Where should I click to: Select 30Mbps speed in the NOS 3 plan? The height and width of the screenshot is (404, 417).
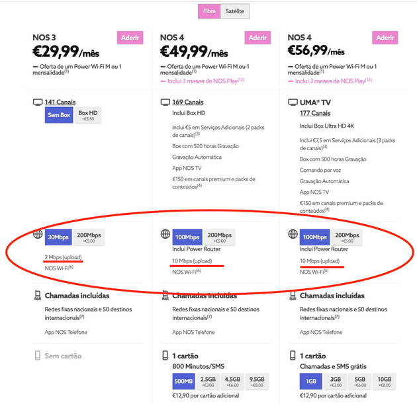click(58, 237)
